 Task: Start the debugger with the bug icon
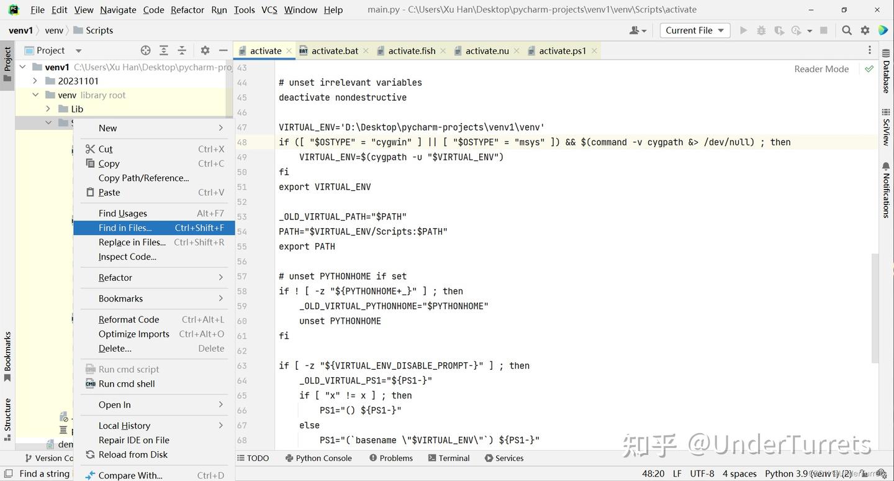point(762,30)
